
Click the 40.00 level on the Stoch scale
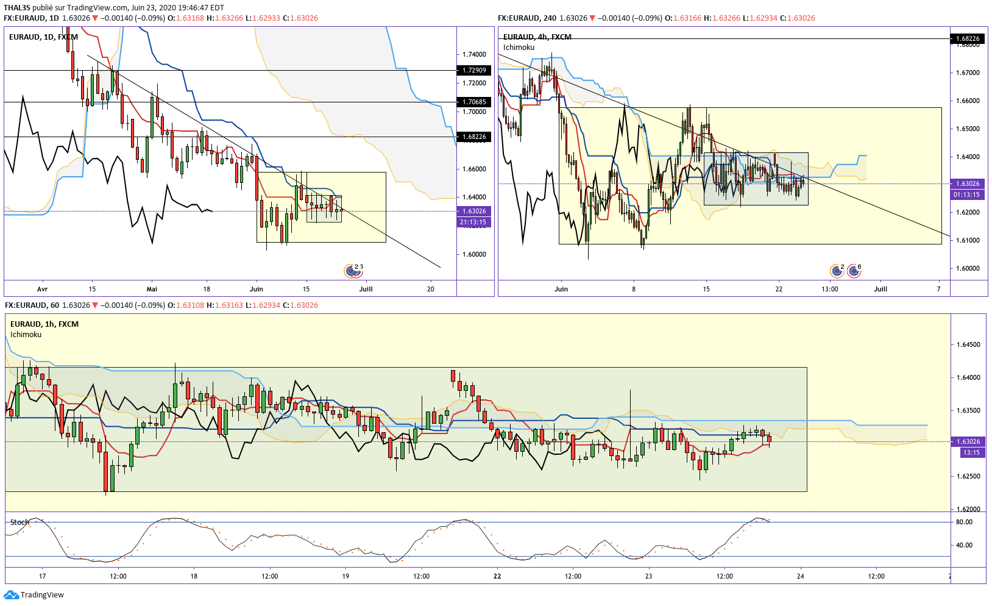(964, 546)
